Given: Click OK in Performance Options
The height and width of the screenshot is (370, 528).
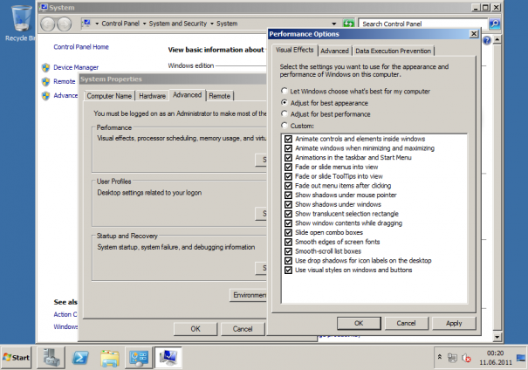Looking at the screenshot, I should [359, 323].
